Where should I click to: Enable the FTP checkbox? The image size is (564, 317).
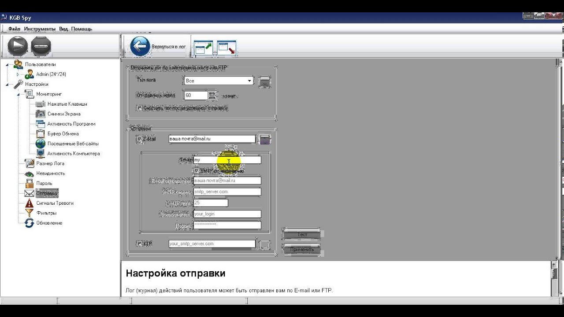tap(140, 243)
